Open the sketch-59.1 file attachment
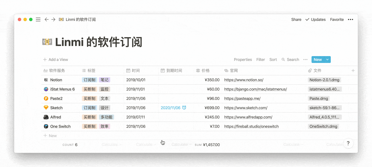This screenshot has width=372, height=167. point(325,108)
